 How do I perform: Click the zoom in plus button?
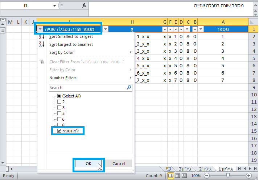[249, 176]
